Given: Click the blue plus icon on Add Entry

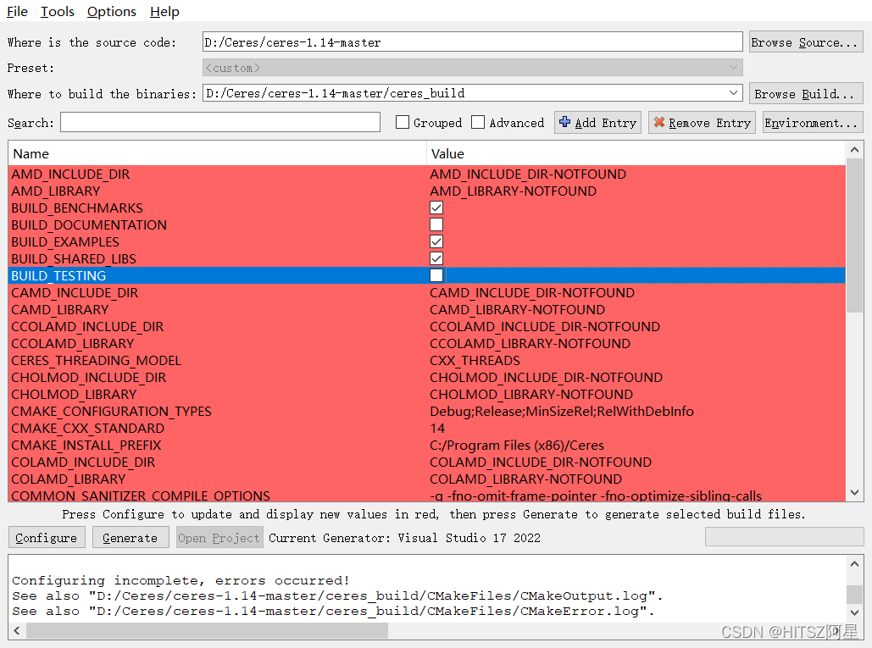Looking at the screenshot, I should pos(564,122).
